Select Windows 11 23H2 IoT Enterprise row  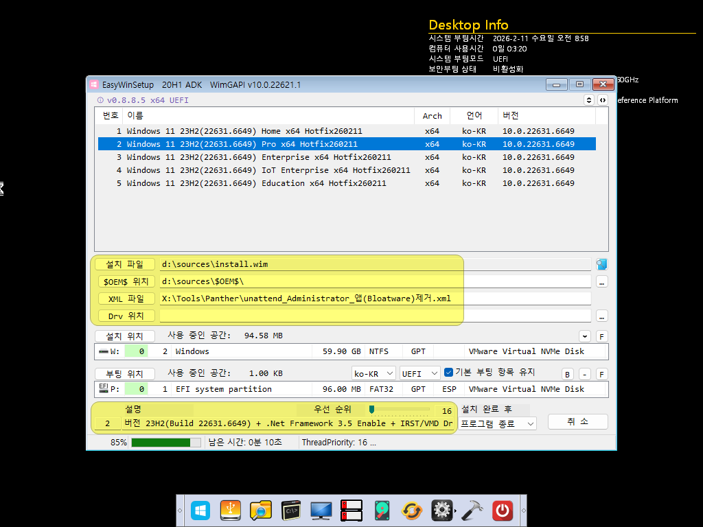point(347,170)
